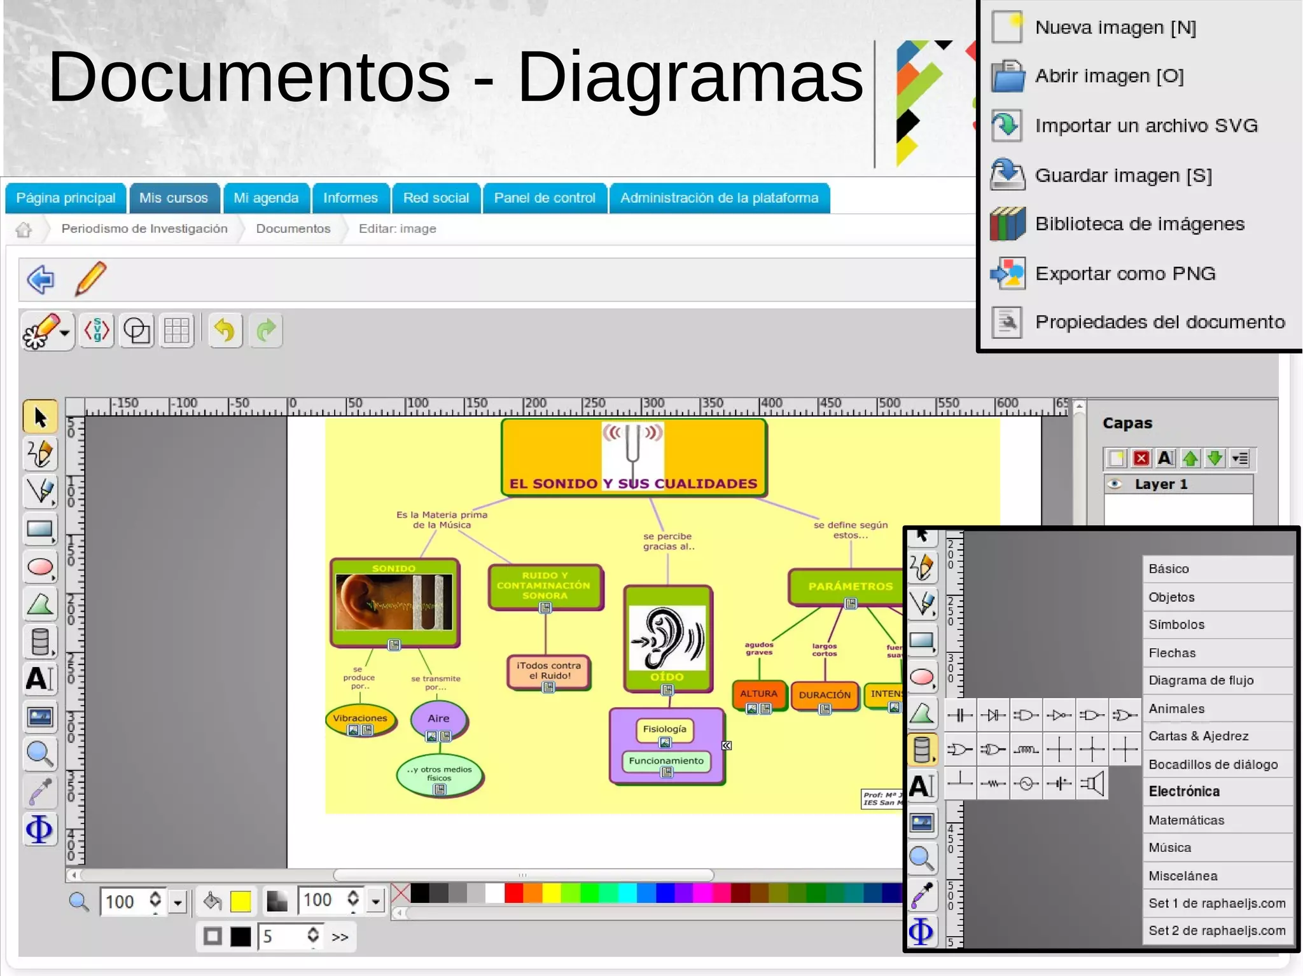This screenshot has height=976, width=1303.
Task: Choose Guardar imagen [S]
Action: click(x=1101, y=175)
